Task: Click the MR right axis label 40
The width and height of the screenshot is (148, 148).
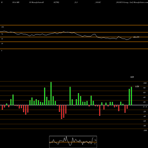Action: [144, 97]
